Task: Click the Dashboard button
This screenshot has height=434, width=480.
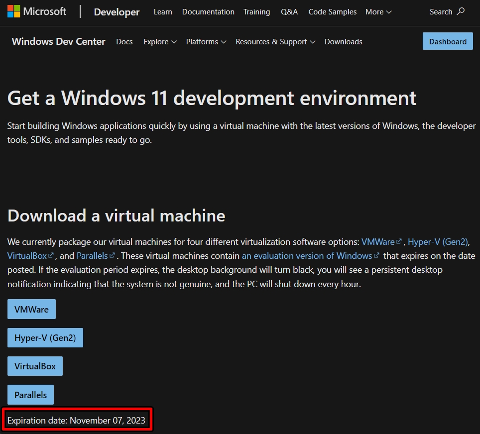Action: [448, 41]
